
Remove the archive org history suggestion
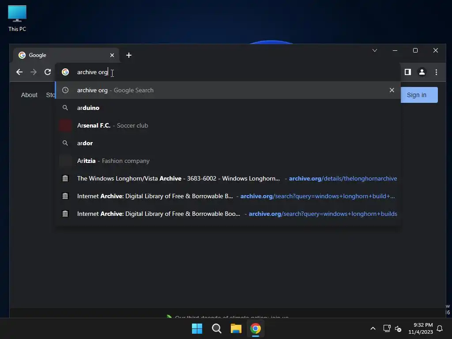tap(392, 90)
